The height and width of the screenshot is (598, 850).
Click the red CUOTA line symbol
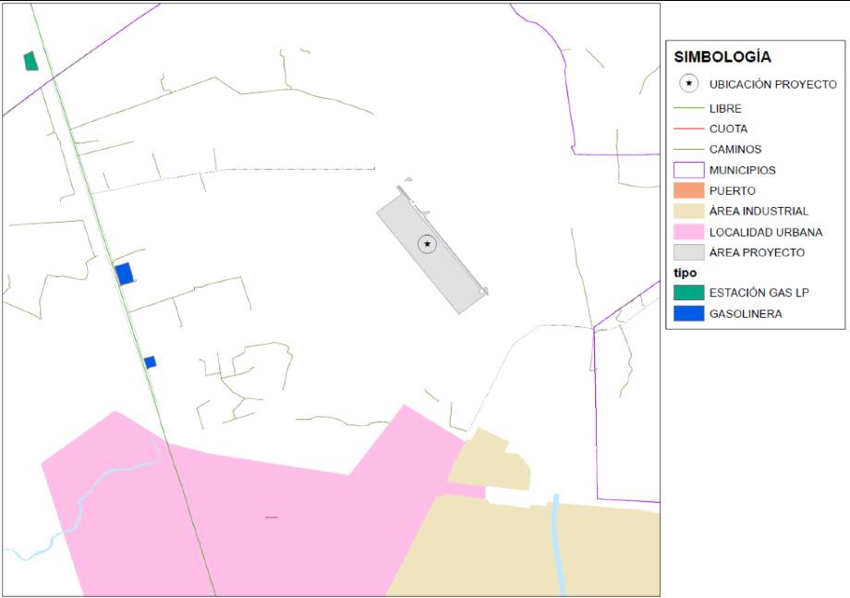pyautogui.click(x=688, y=128)
